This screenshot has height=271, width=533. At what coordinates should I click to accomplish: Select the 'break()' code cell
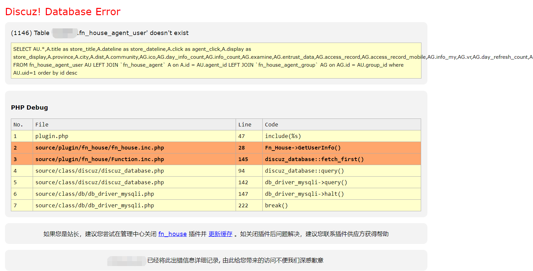click(x=342, y=205)
